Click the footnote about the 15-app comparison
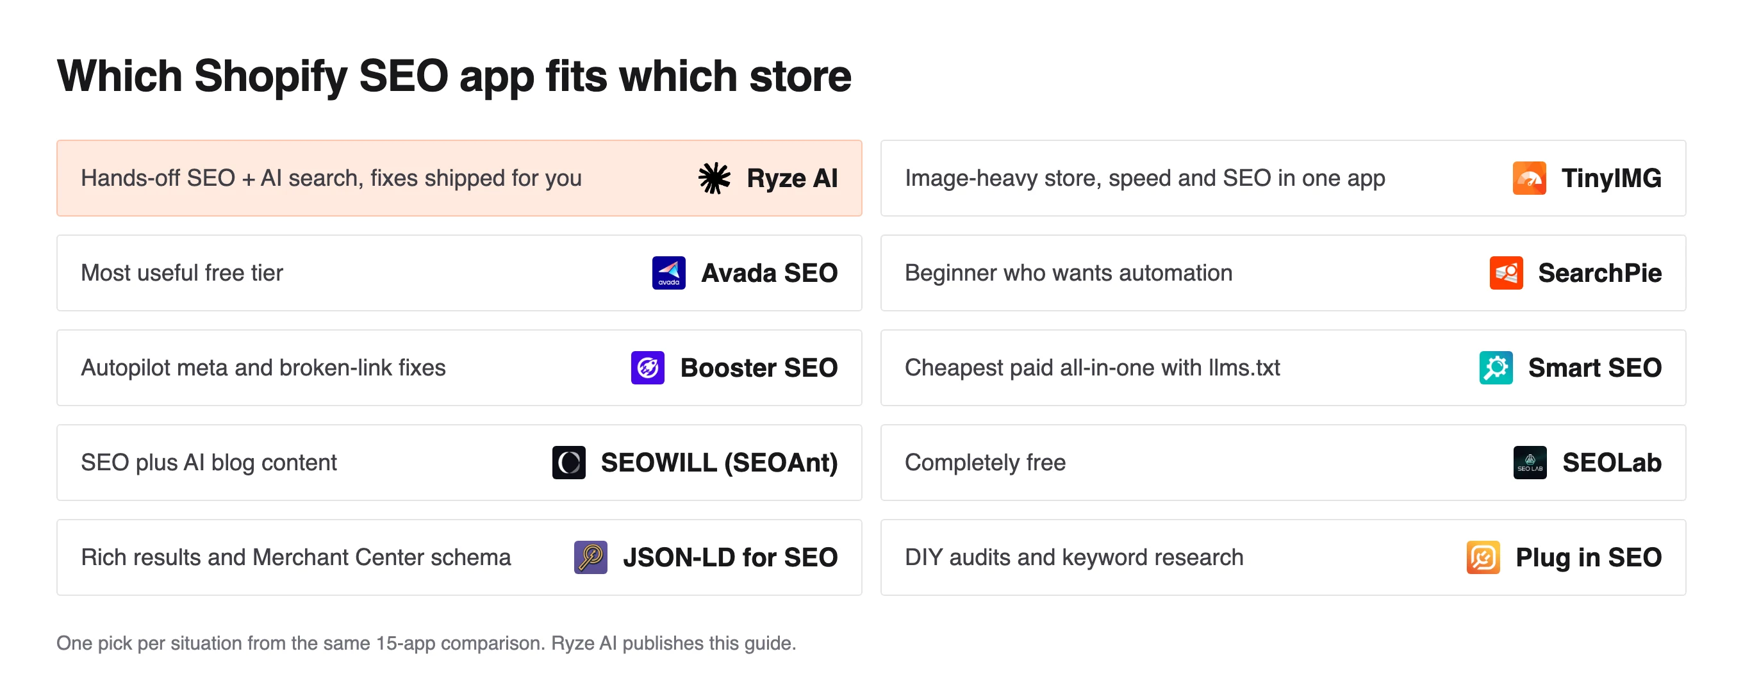 (x=426, y=642)
